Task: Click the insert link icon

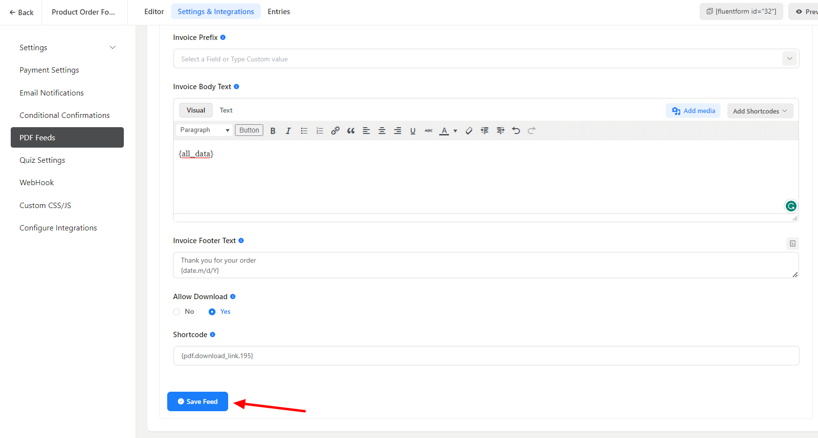Action: pos(335,131)
